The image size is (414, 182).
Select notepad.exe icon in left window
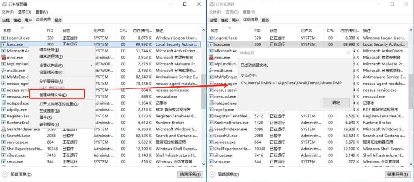click(4, 103)
